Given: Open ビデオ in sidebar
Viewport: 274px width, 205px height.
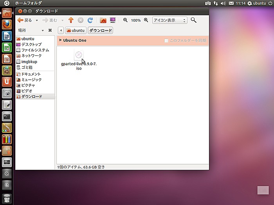Looking at the screenshot, I should pos(35,91).
